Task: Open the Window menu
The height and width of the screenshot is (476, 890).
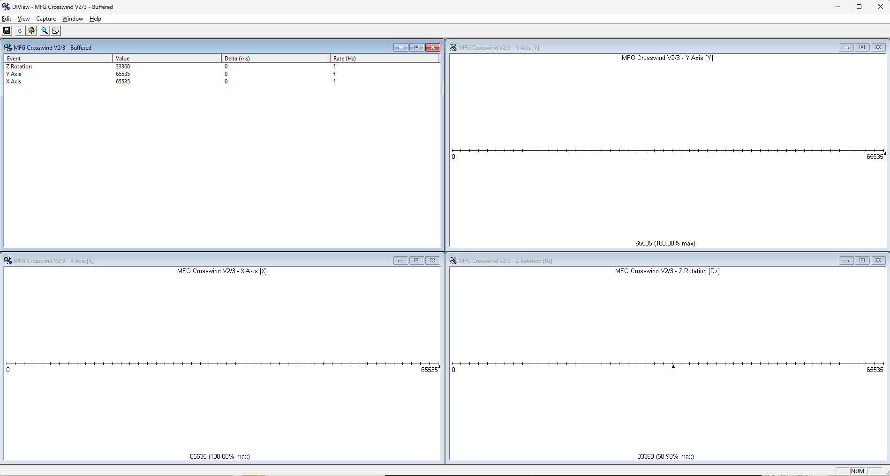Action: (x=73, y=19)
